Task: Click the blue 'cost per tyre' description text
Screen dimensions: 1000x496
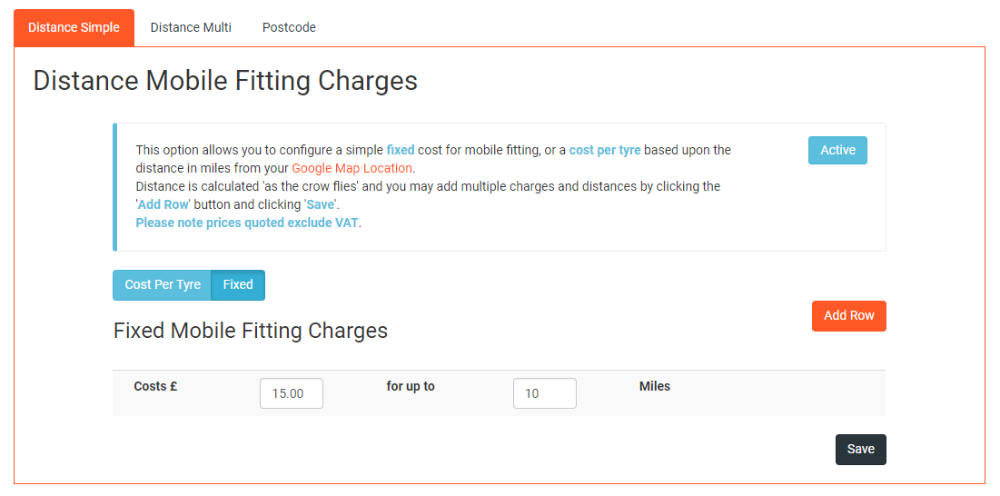Action: 605,151
